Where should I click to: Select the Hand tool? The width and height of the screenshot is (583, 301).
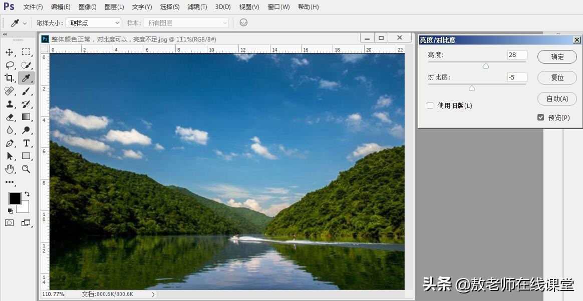pyautogui.click(x=10, y=169)
